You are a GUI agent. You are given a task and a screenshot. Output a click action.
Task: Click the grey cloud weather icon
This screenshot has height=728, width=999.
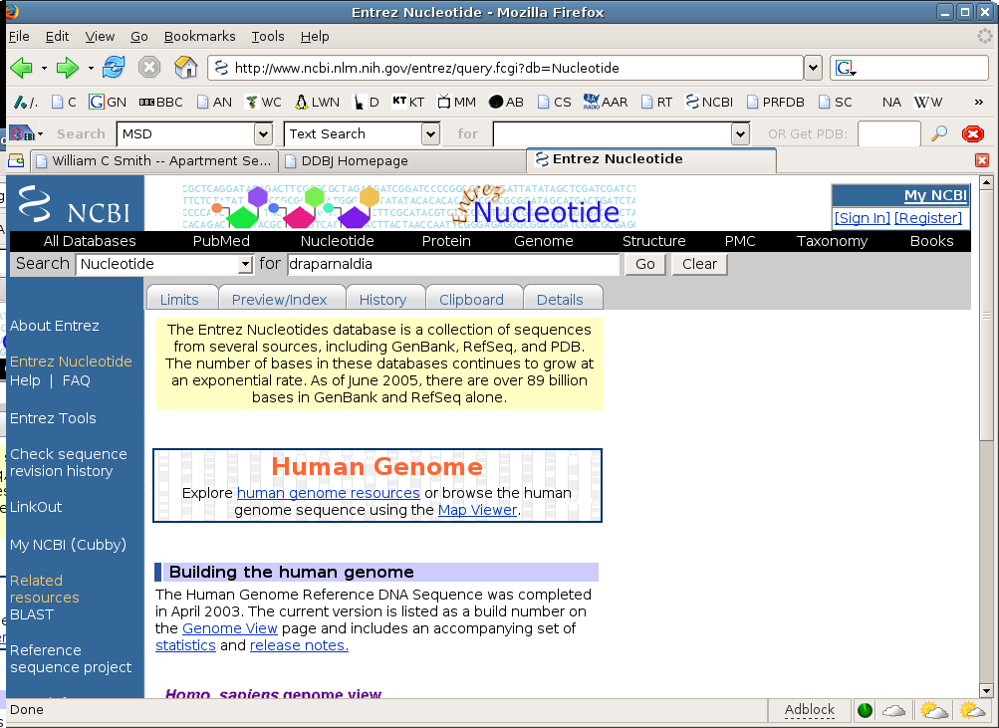coord(893,710)
